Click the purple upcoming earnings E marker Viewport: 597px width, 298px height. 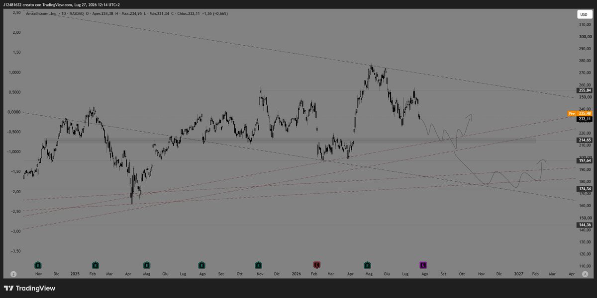423,265
